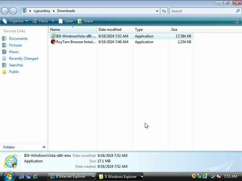
Task: Click the 2,254 KB size cell
Action: point(184,42)
